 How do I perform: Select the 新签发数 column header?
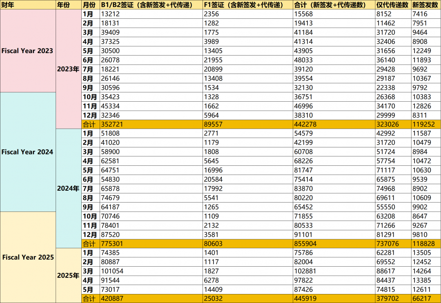425,5
